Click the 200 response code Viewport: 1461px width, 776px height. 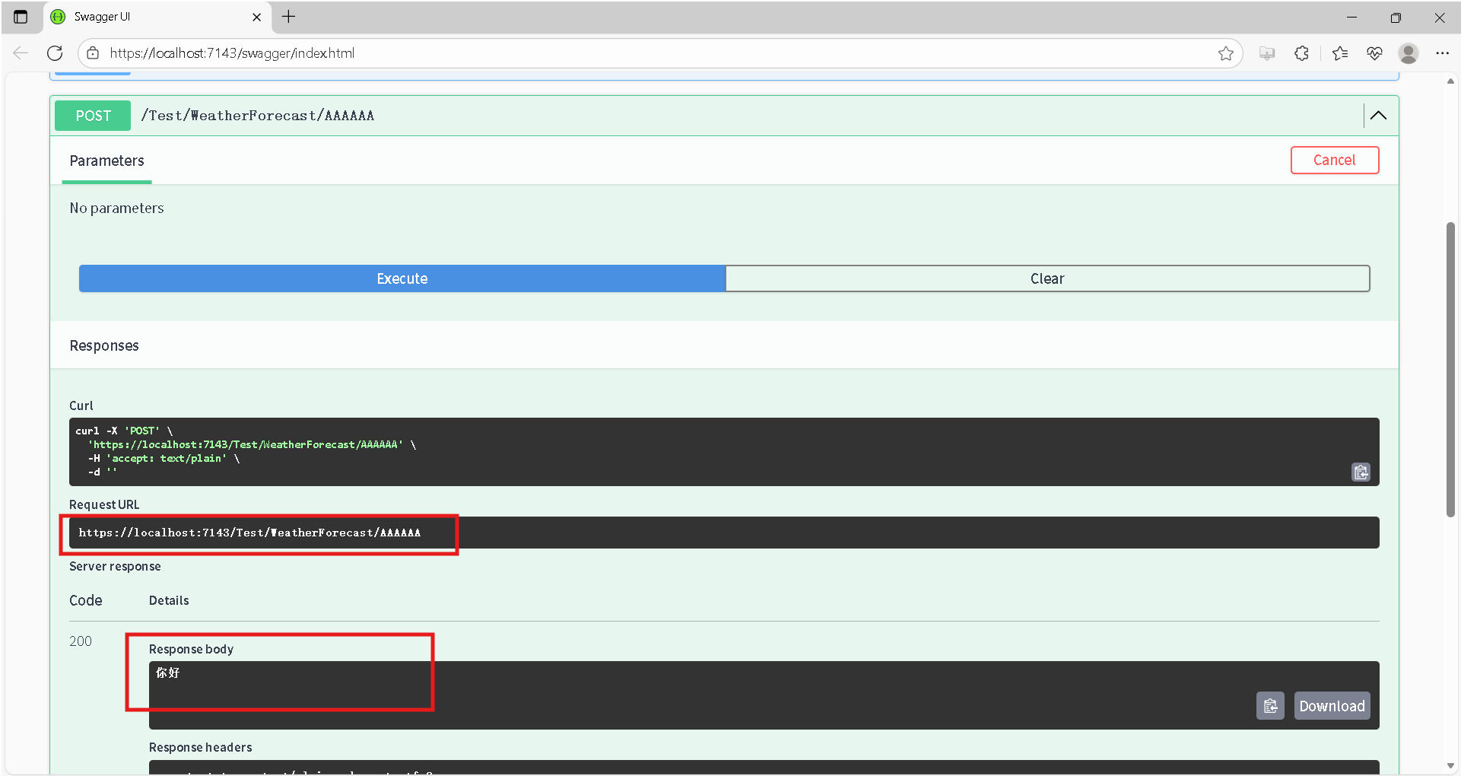(x=81, y=641)
